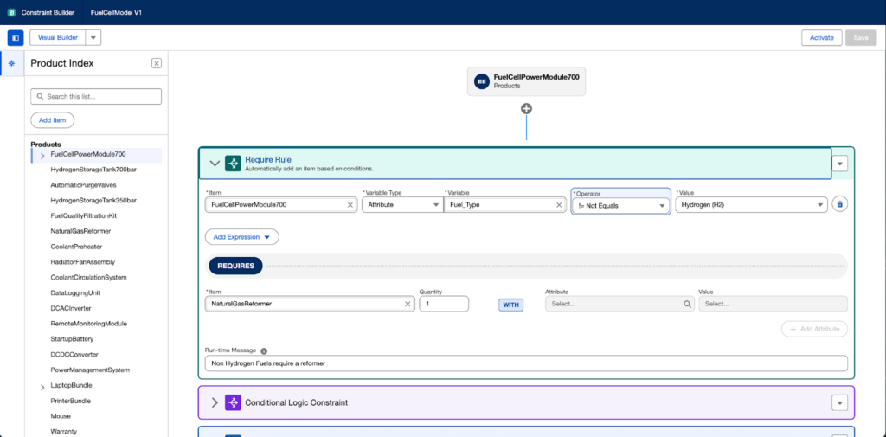Delete the Fuel_Type expression with trash icon
886x437 pixels.
coord(839,204)
